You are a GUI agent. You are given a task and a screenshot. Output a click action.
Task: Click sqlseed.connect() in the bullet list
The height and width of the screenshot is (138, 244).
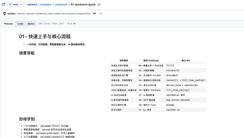[52, 137]
